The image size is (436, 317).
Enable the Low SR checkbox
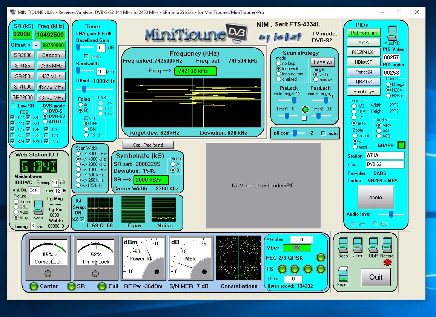pos(13,106)
